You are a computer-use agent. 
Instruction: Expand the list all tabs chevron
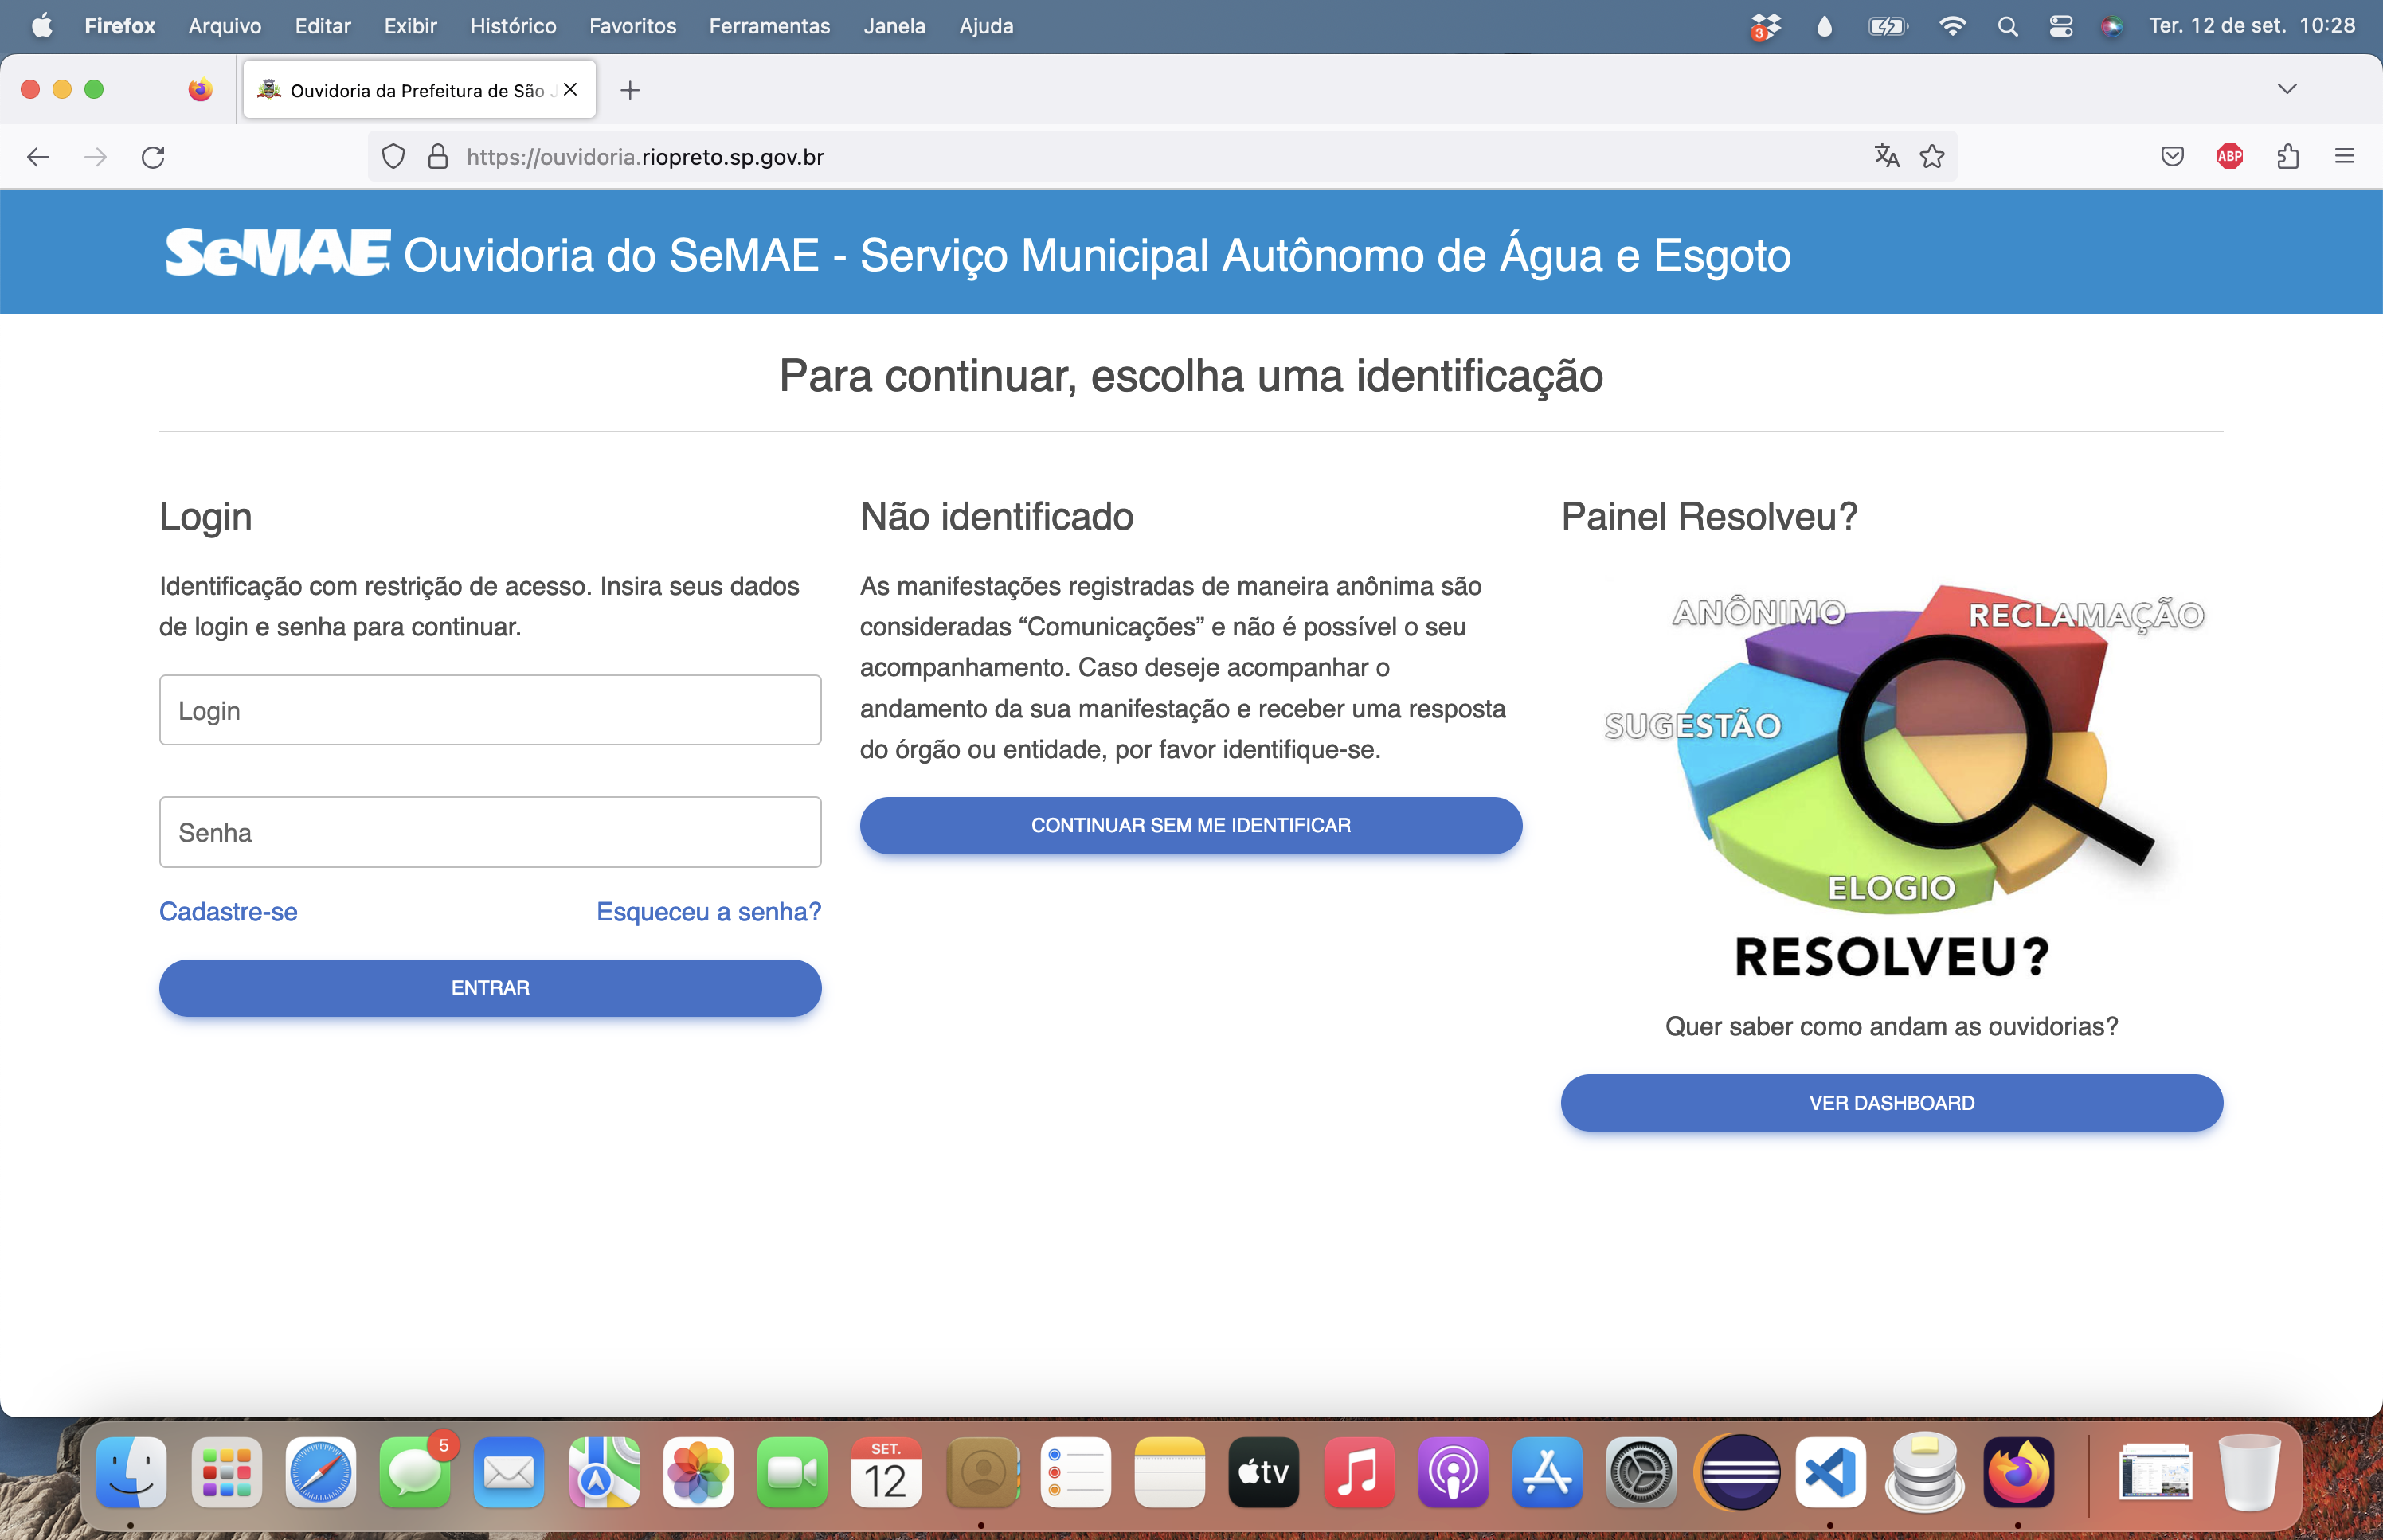coord(2287,90)
